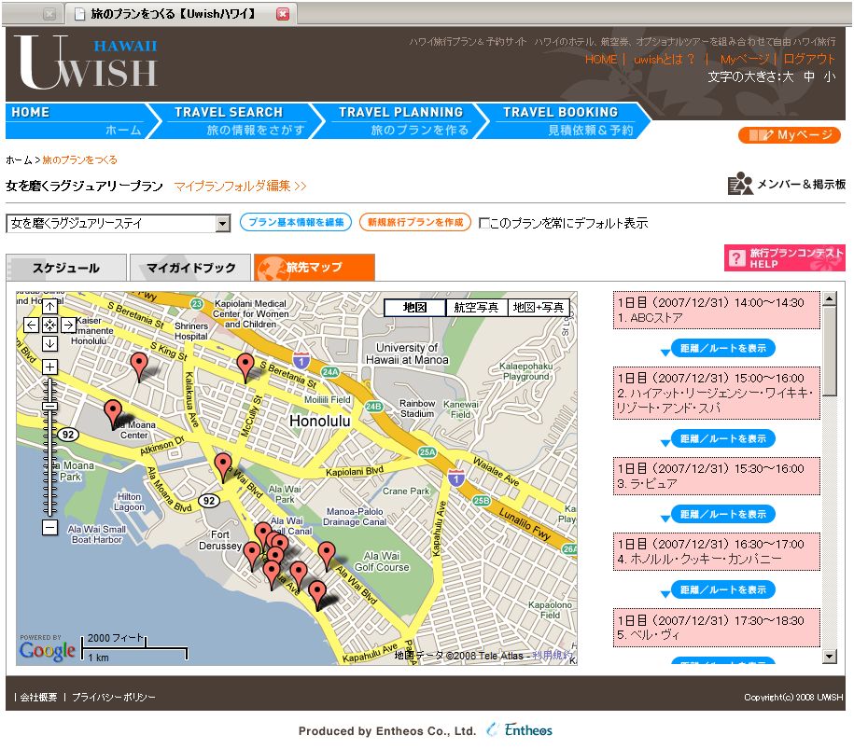
Task: Zoom in the map with the plus button
Action: 49,367
